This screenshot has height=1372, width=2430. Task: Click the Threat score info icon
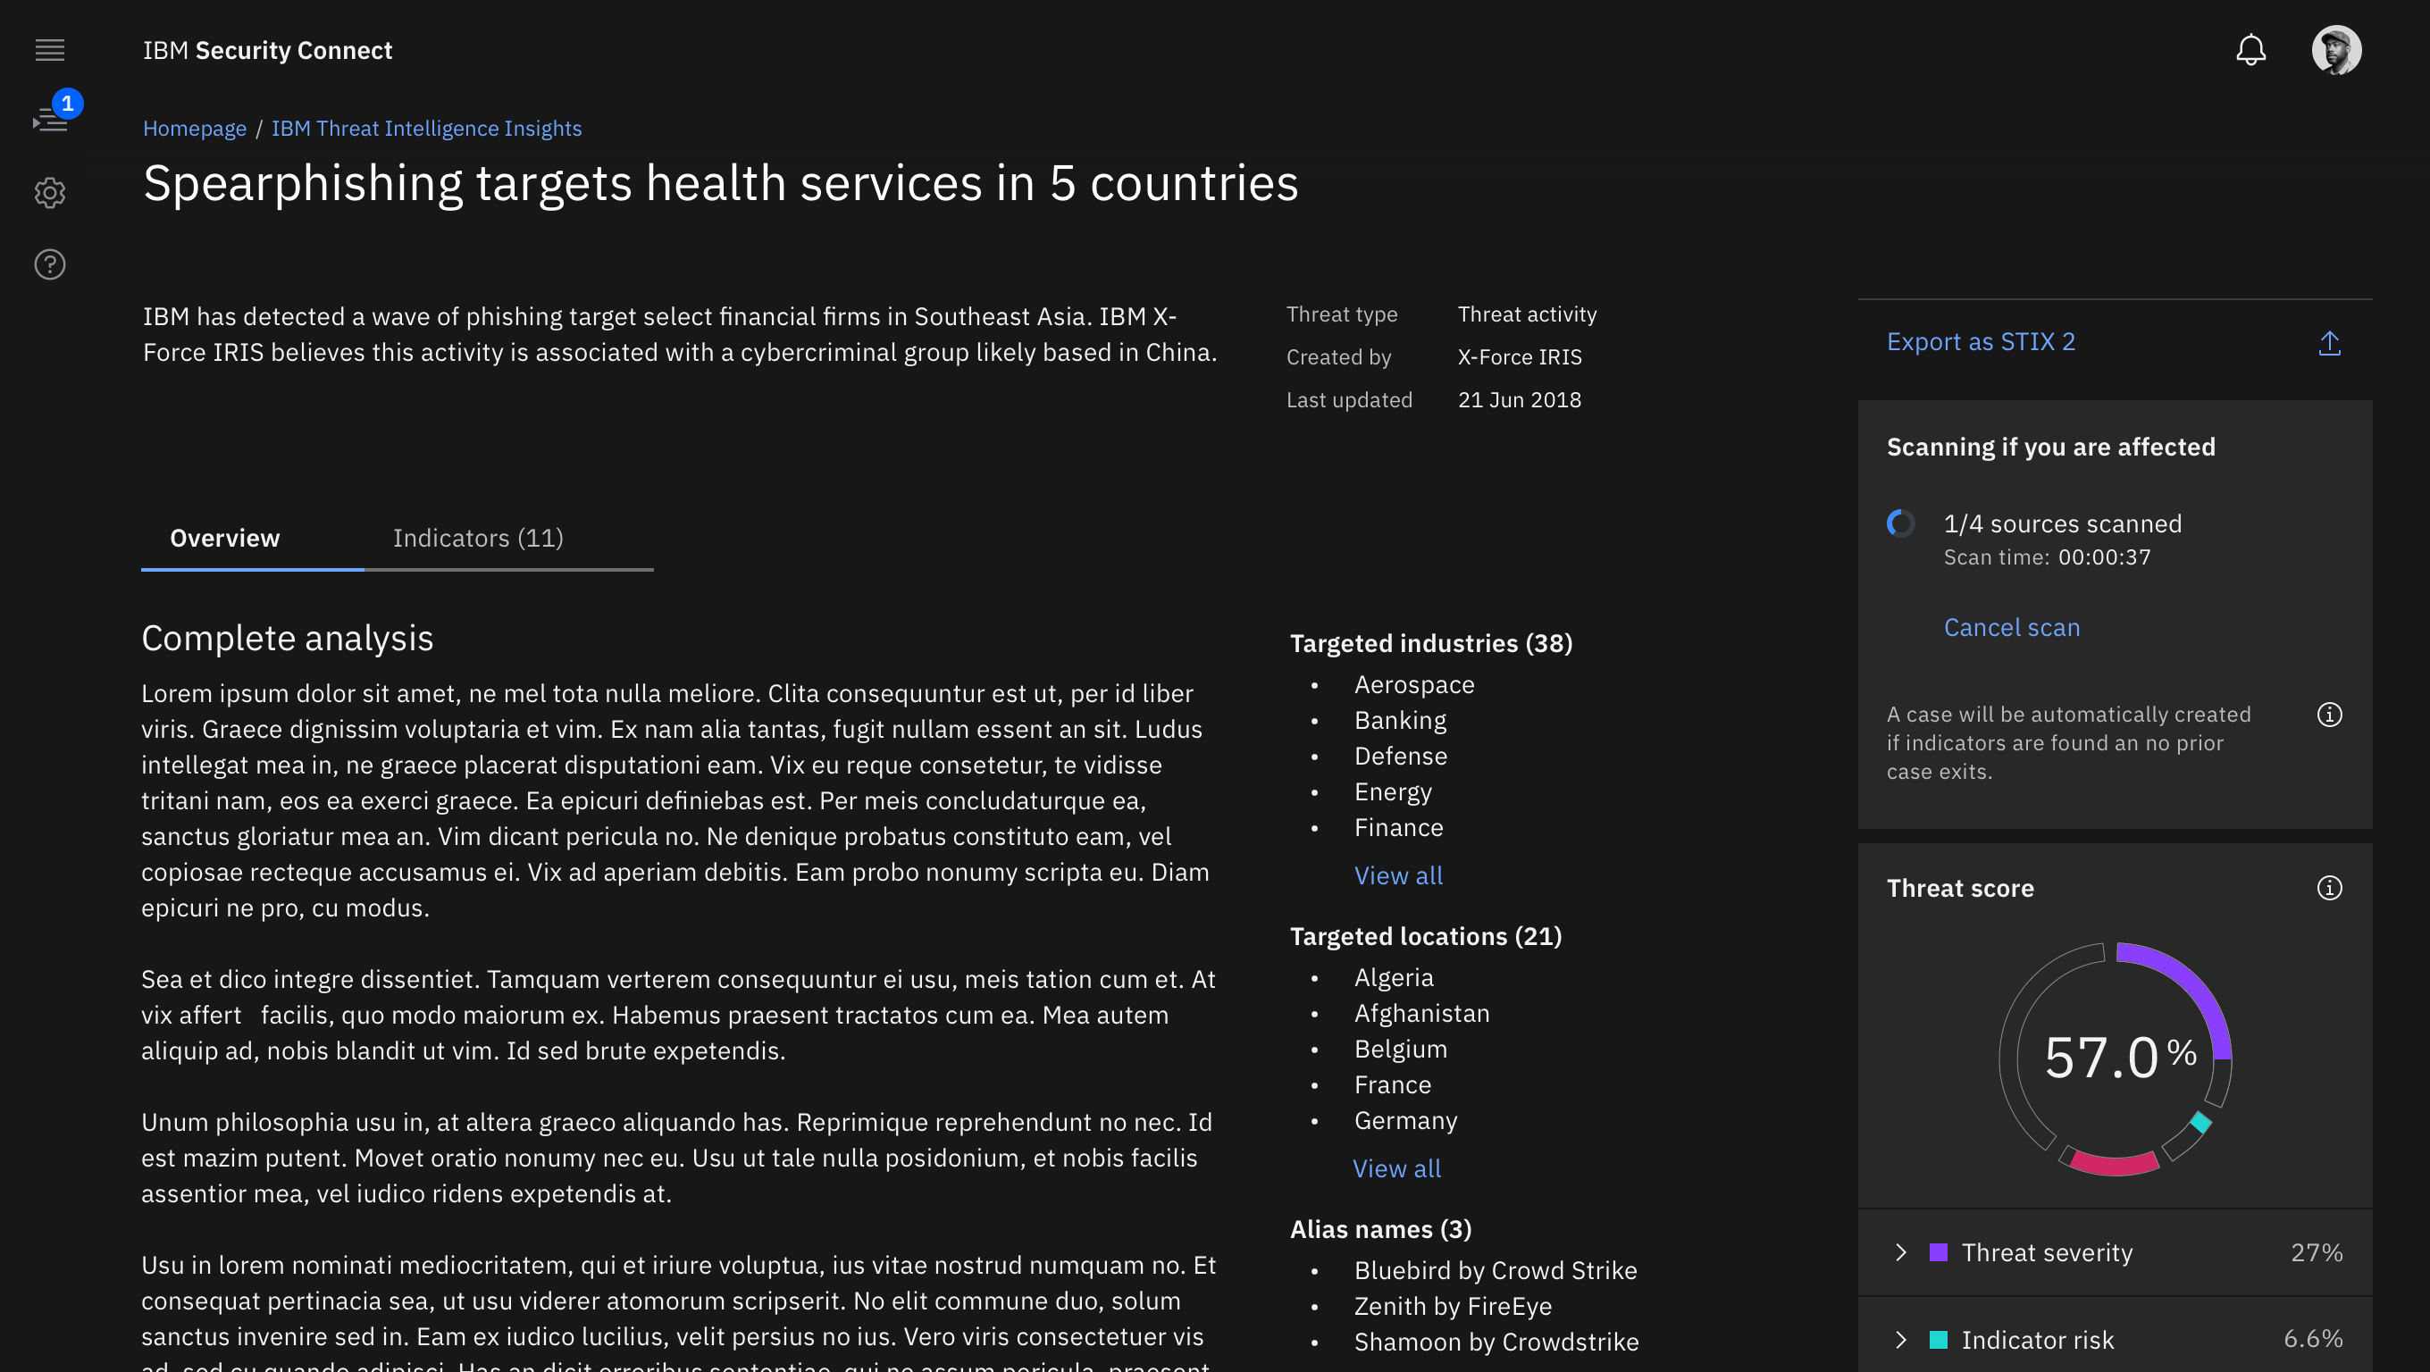2329,888
